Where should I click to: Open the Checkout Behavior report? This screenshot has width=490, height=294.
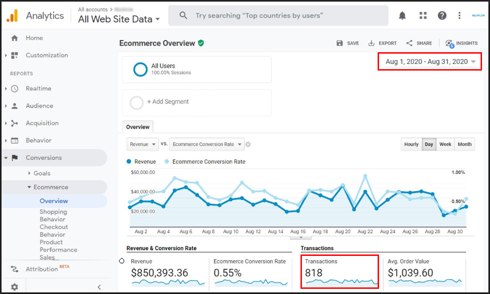[54, 230]
